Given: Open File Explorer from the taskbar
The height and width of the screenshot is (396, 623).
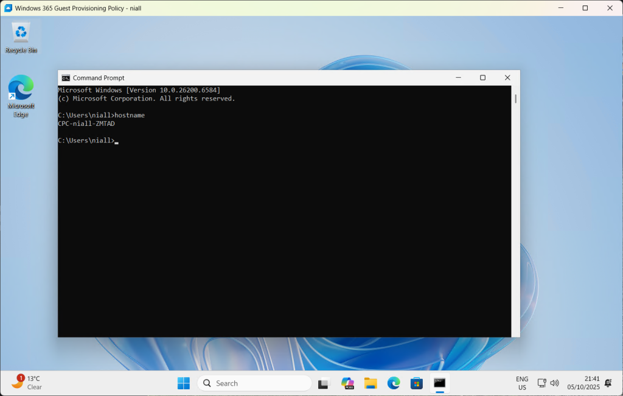Looking at the screenshot, I should [371, 383].
